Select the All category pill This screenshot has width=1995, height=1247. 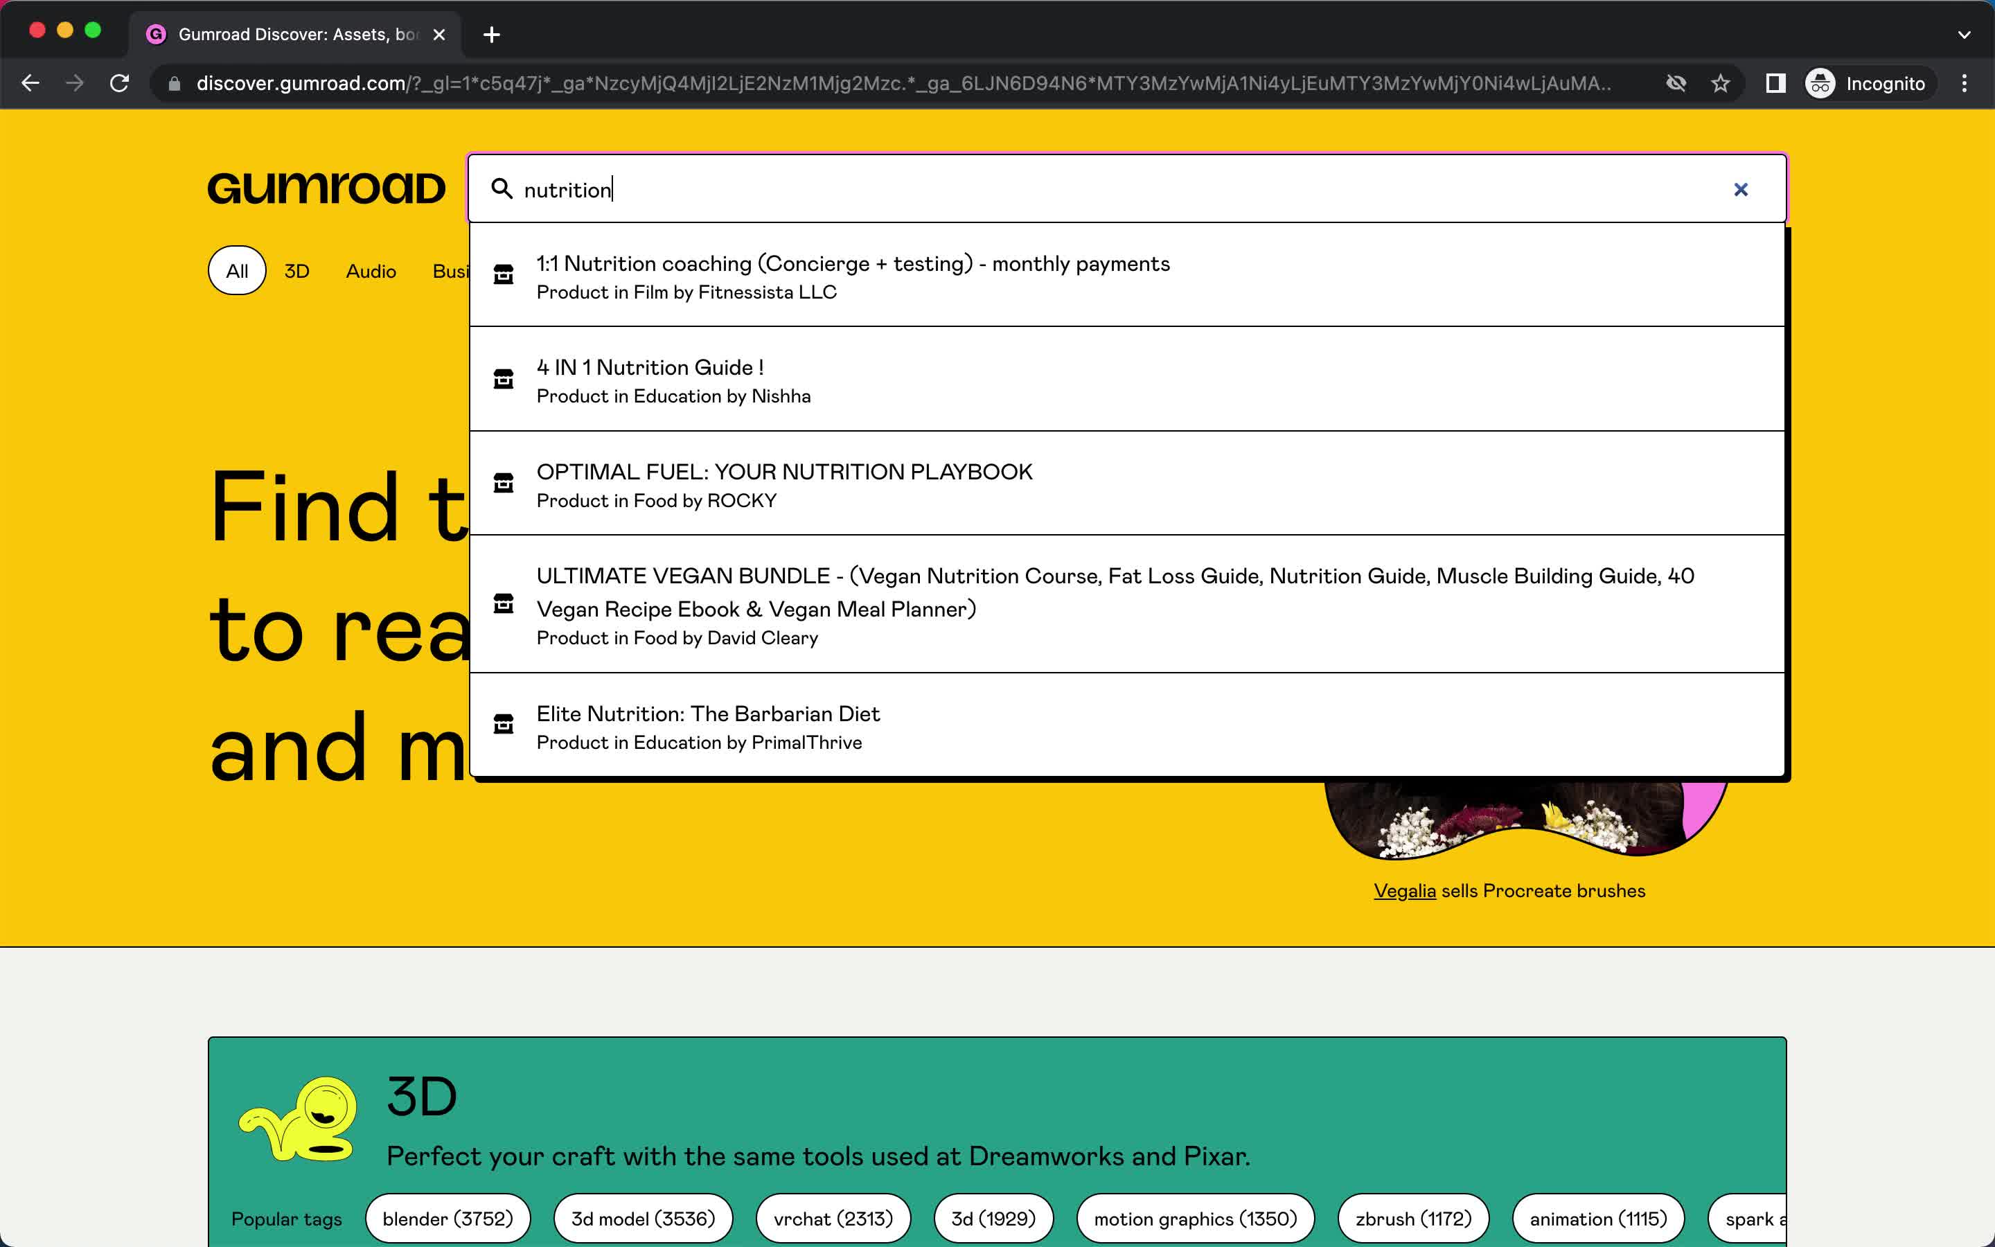pos(237,270)
